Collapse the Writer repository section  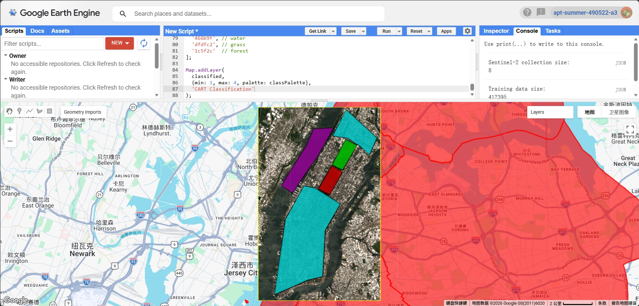point(6,79)
